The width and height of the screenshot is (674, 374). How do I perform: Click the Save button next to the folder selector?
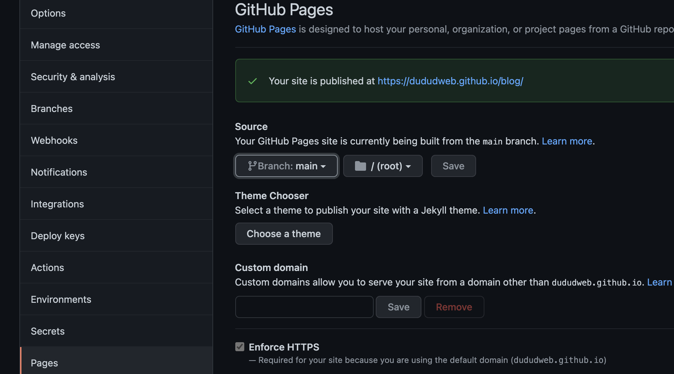tap(453, 166)
